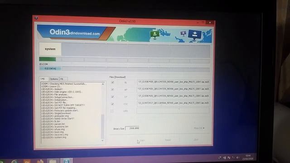Click the 'system' status box
The width and height of the screenshot is (290, 163).
[50, 49]
